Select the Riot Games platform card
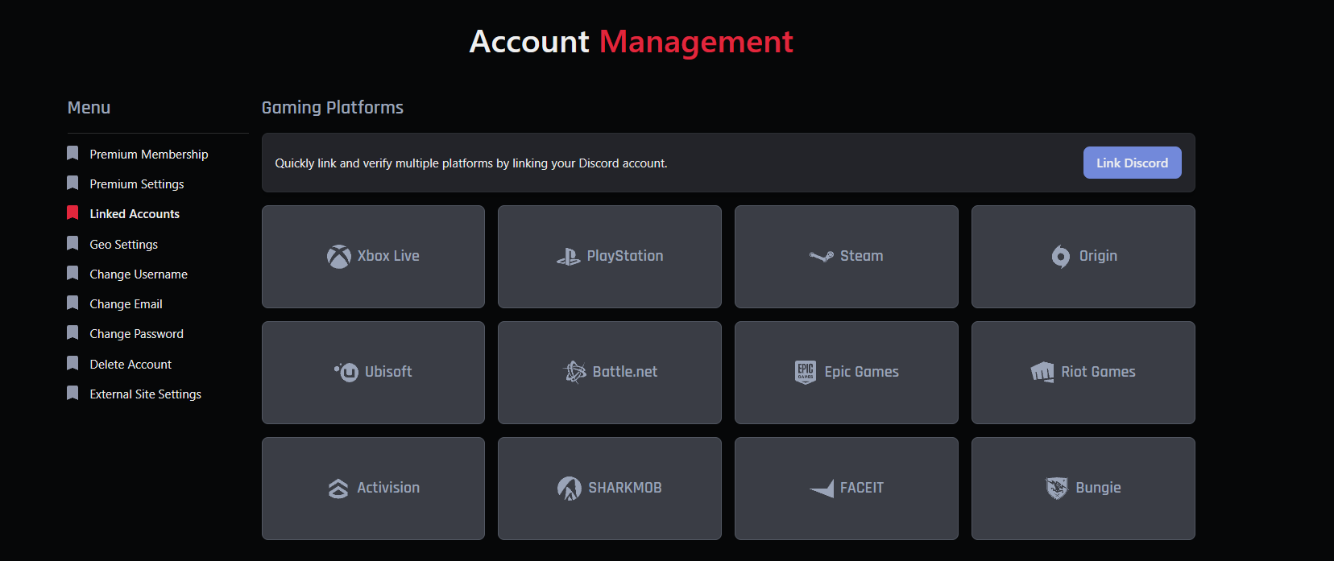 (1083, 373)
